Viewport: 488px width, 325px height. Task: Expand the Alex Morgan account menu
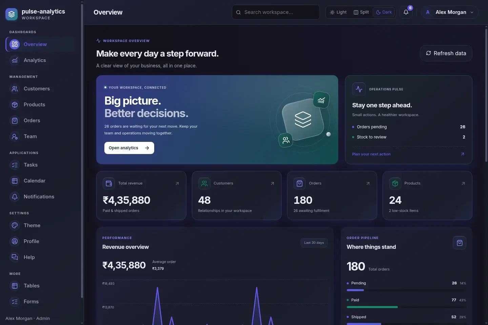[450, 12]
